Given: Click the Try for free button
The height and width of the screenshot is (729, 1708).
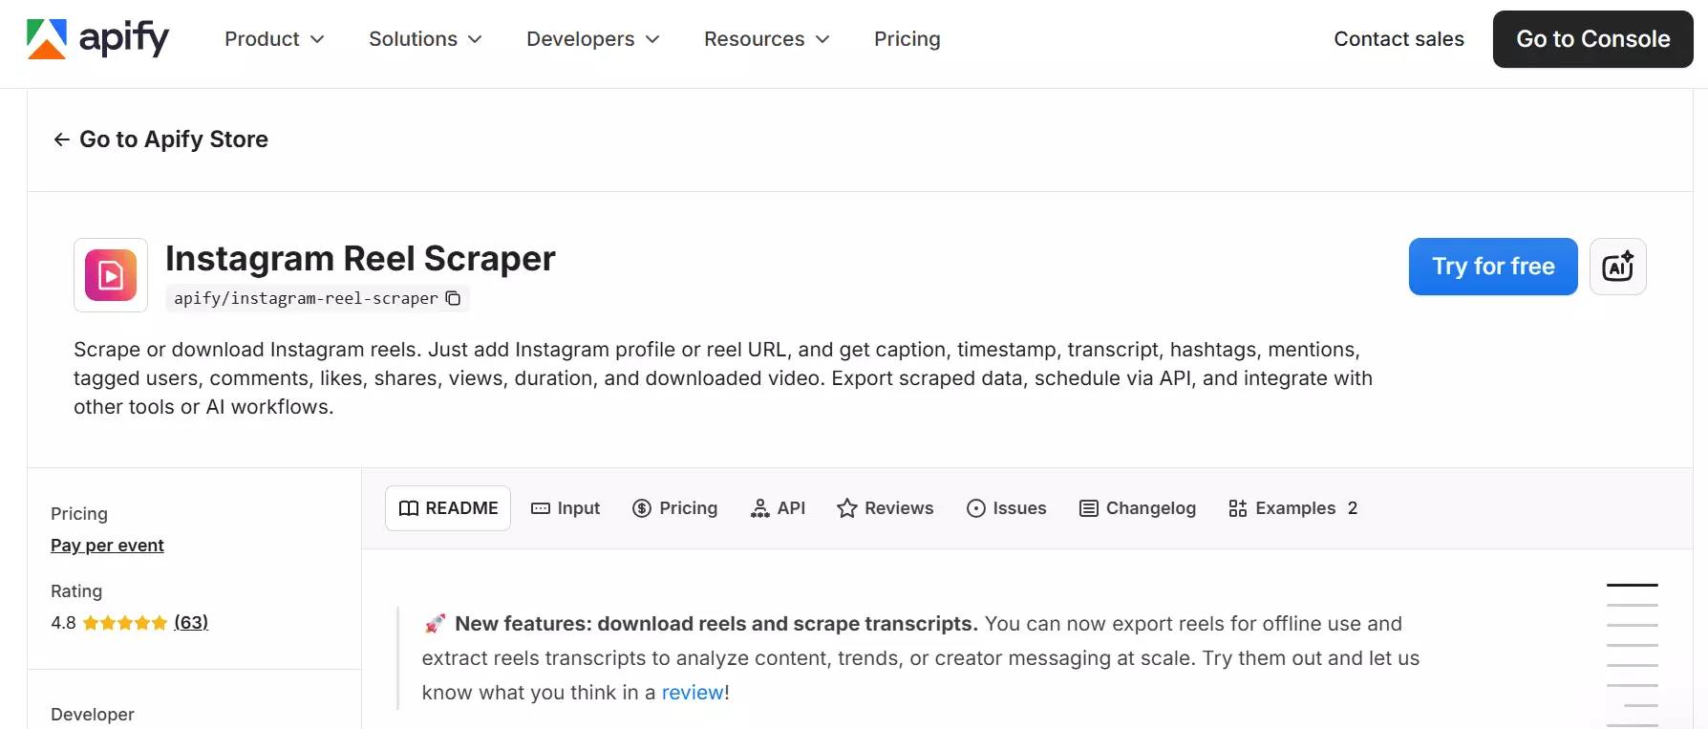Looking at the screenshot, I should click(x=1492, y=267).
